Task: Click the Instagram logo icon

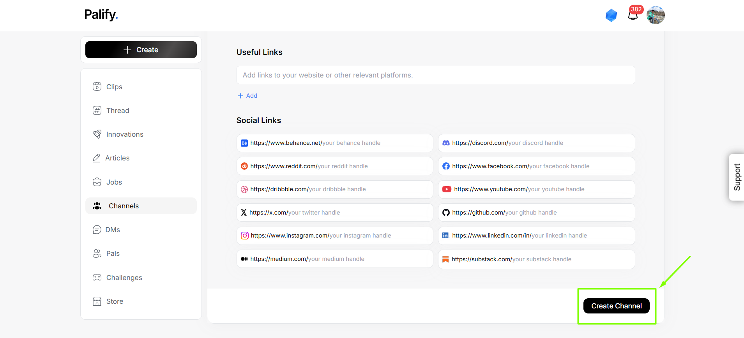Action: pos(245,236)
